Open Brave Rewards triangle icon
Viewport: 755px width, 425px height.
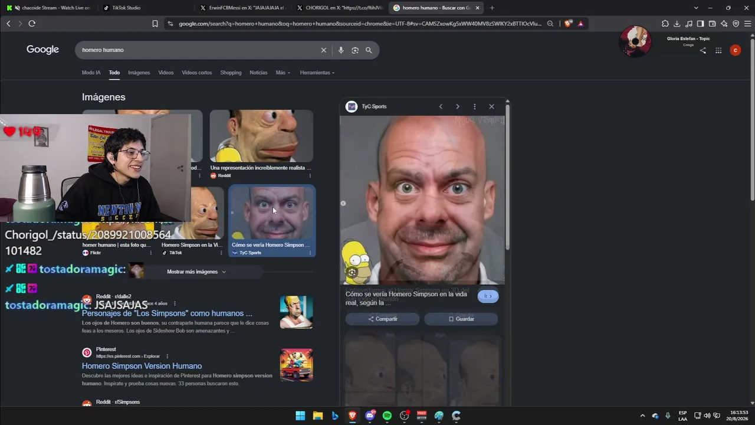[x=580, y=24]
